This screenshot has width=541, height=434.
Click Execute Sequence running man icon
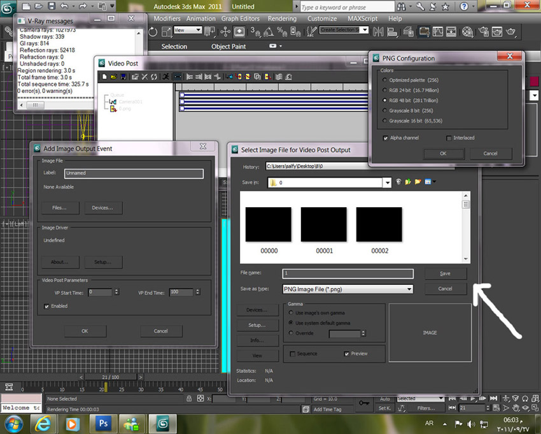166,76
